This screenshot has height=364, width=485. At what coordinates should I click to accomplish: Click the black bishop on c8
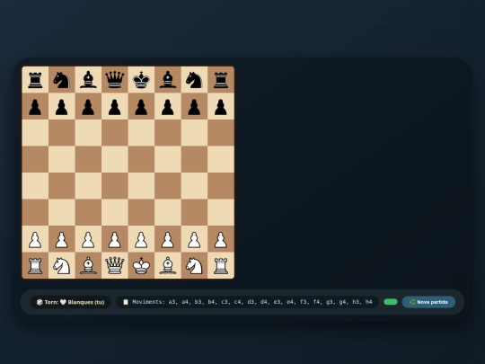click(88, 80)
